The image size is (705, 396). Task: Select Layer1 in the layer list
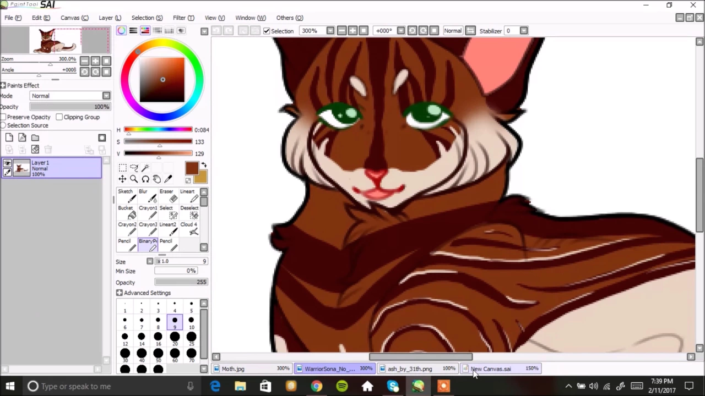point(51,168)
